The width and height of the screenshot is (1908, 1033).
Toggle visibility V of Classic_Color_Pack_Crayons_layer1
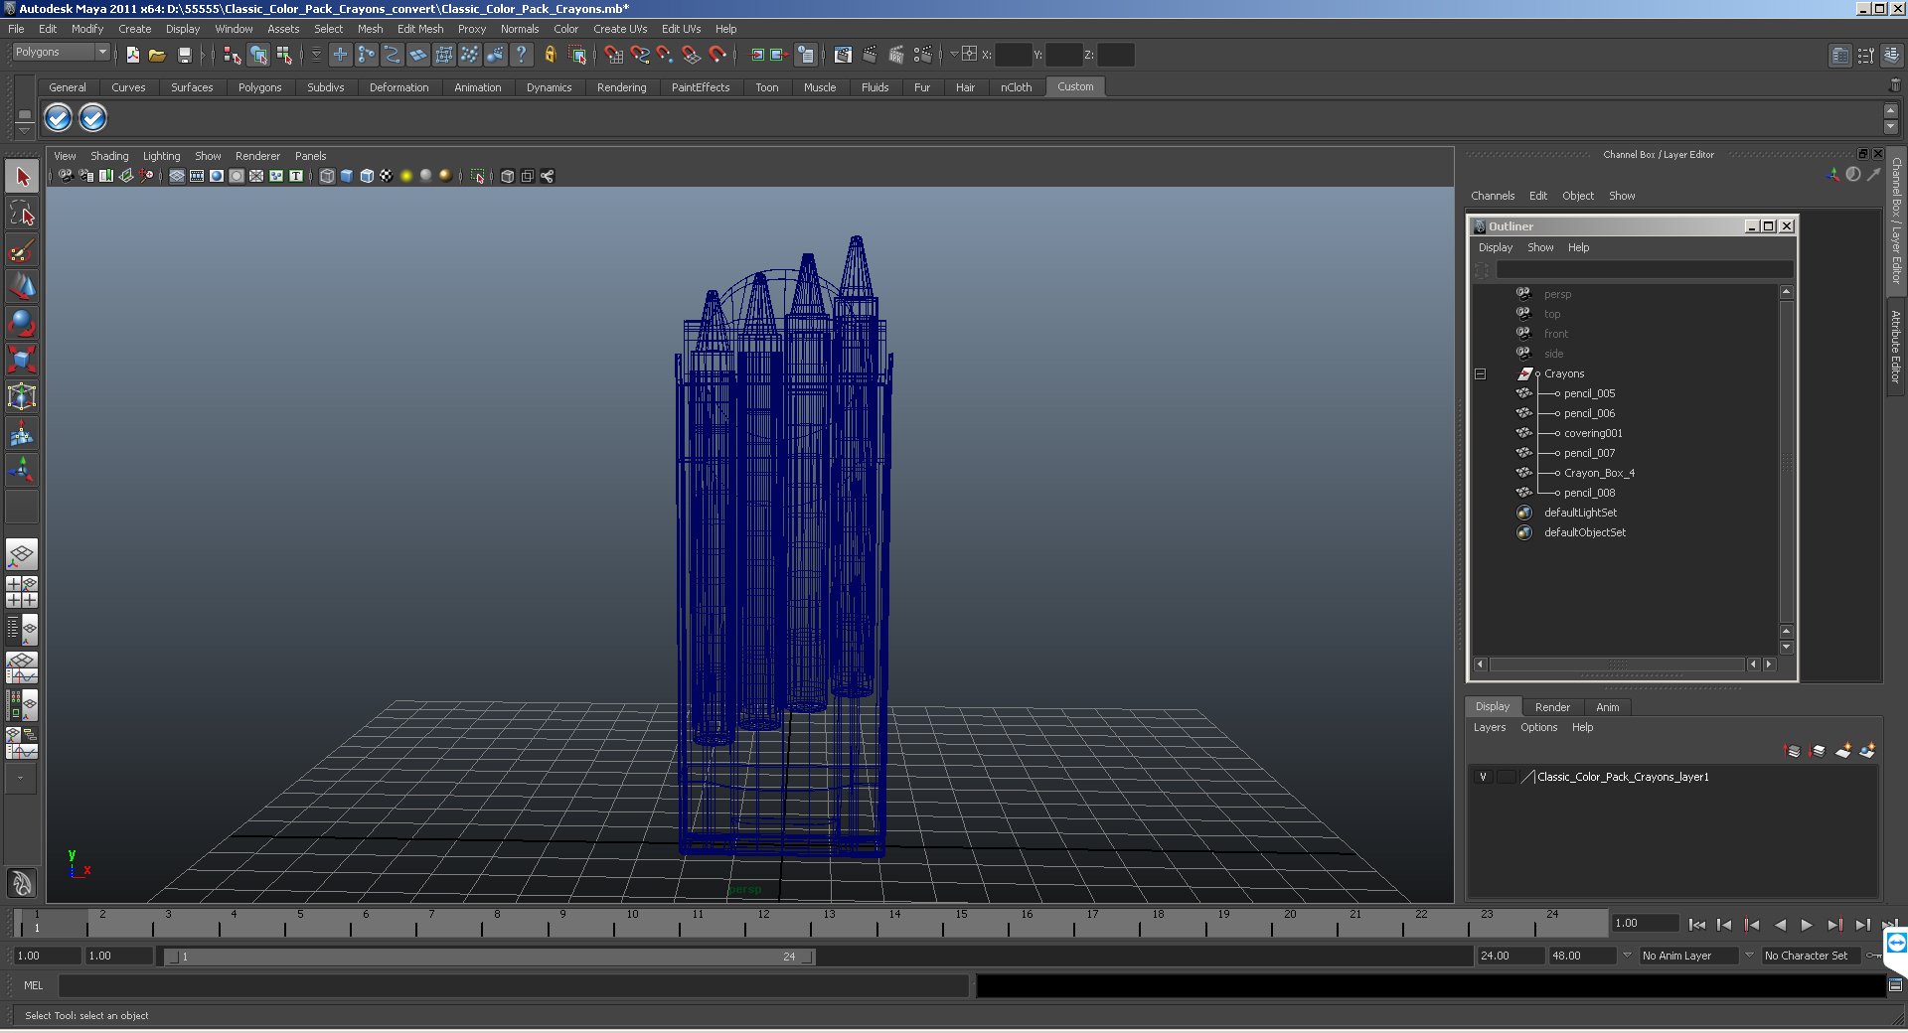(x=1483, y=777)
